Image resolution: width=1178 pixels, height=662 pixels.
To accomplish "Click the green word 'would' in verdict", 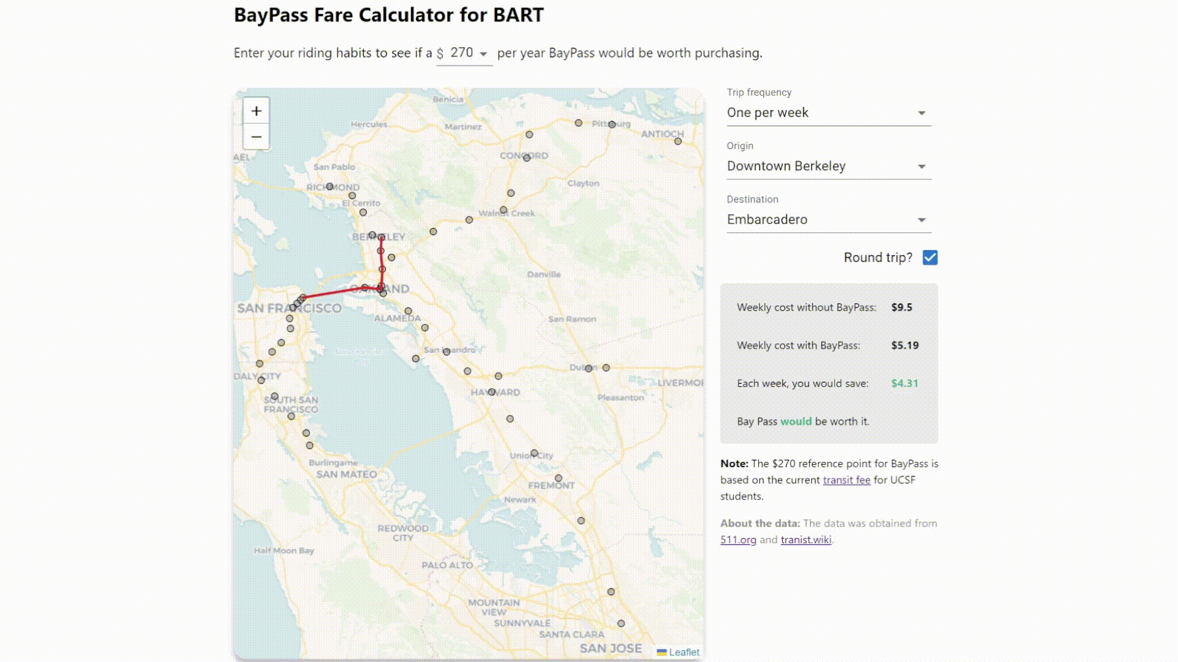I will click(796, 421).
